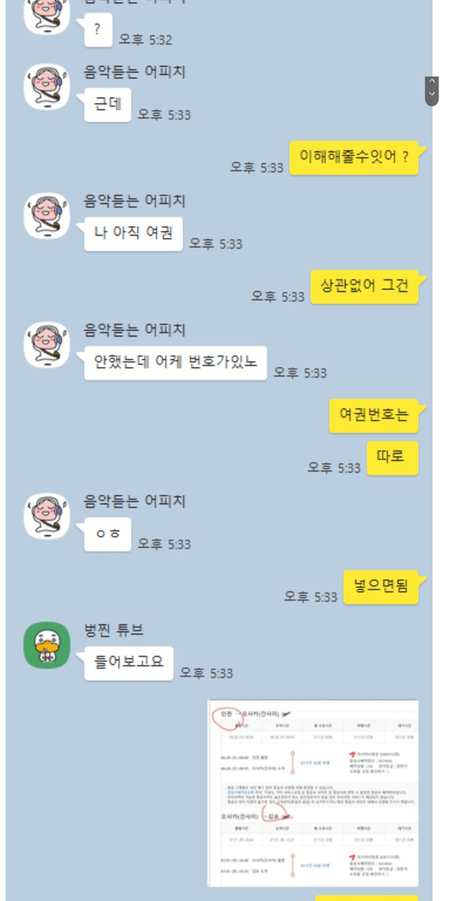
Task: Select the white 근데 bubble
Action: [108, 105]
